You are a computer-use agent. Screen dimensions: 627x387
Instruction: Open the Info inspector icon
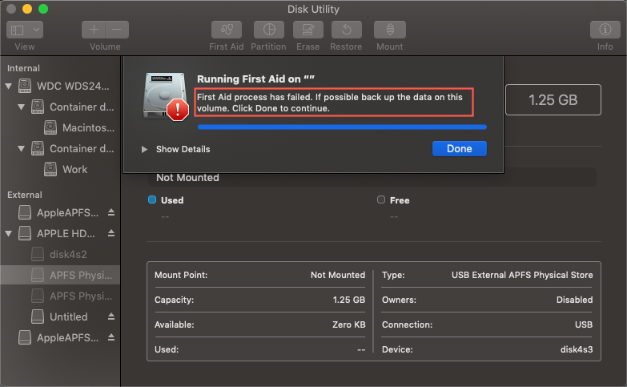pyautogui.click(x=605, y=30)
